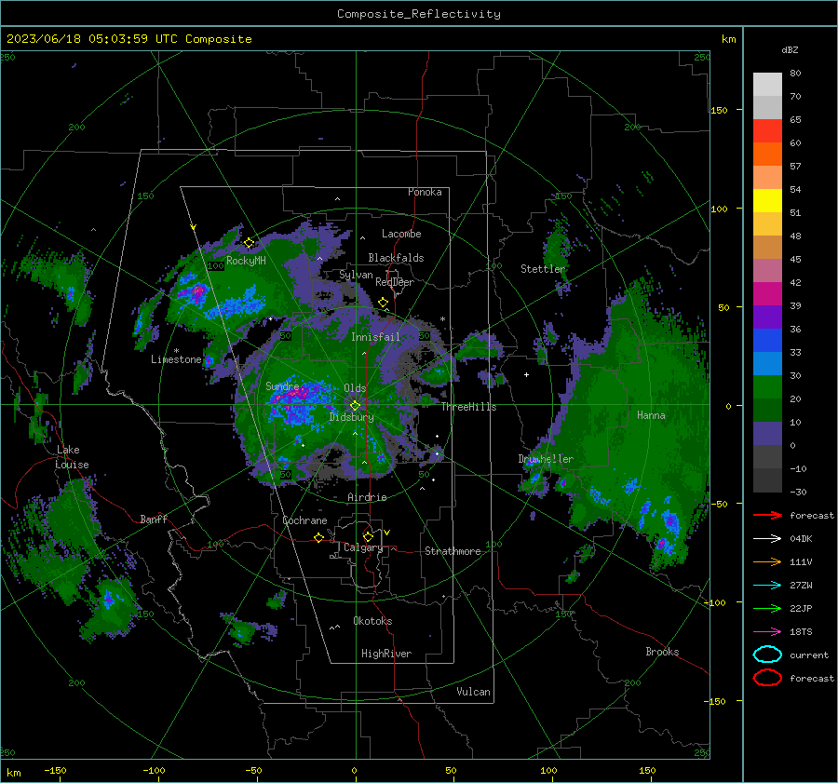Viewport: 838px width, 783px height.
Task: Click the Sundre label on the map
Action: click(282, 385)
